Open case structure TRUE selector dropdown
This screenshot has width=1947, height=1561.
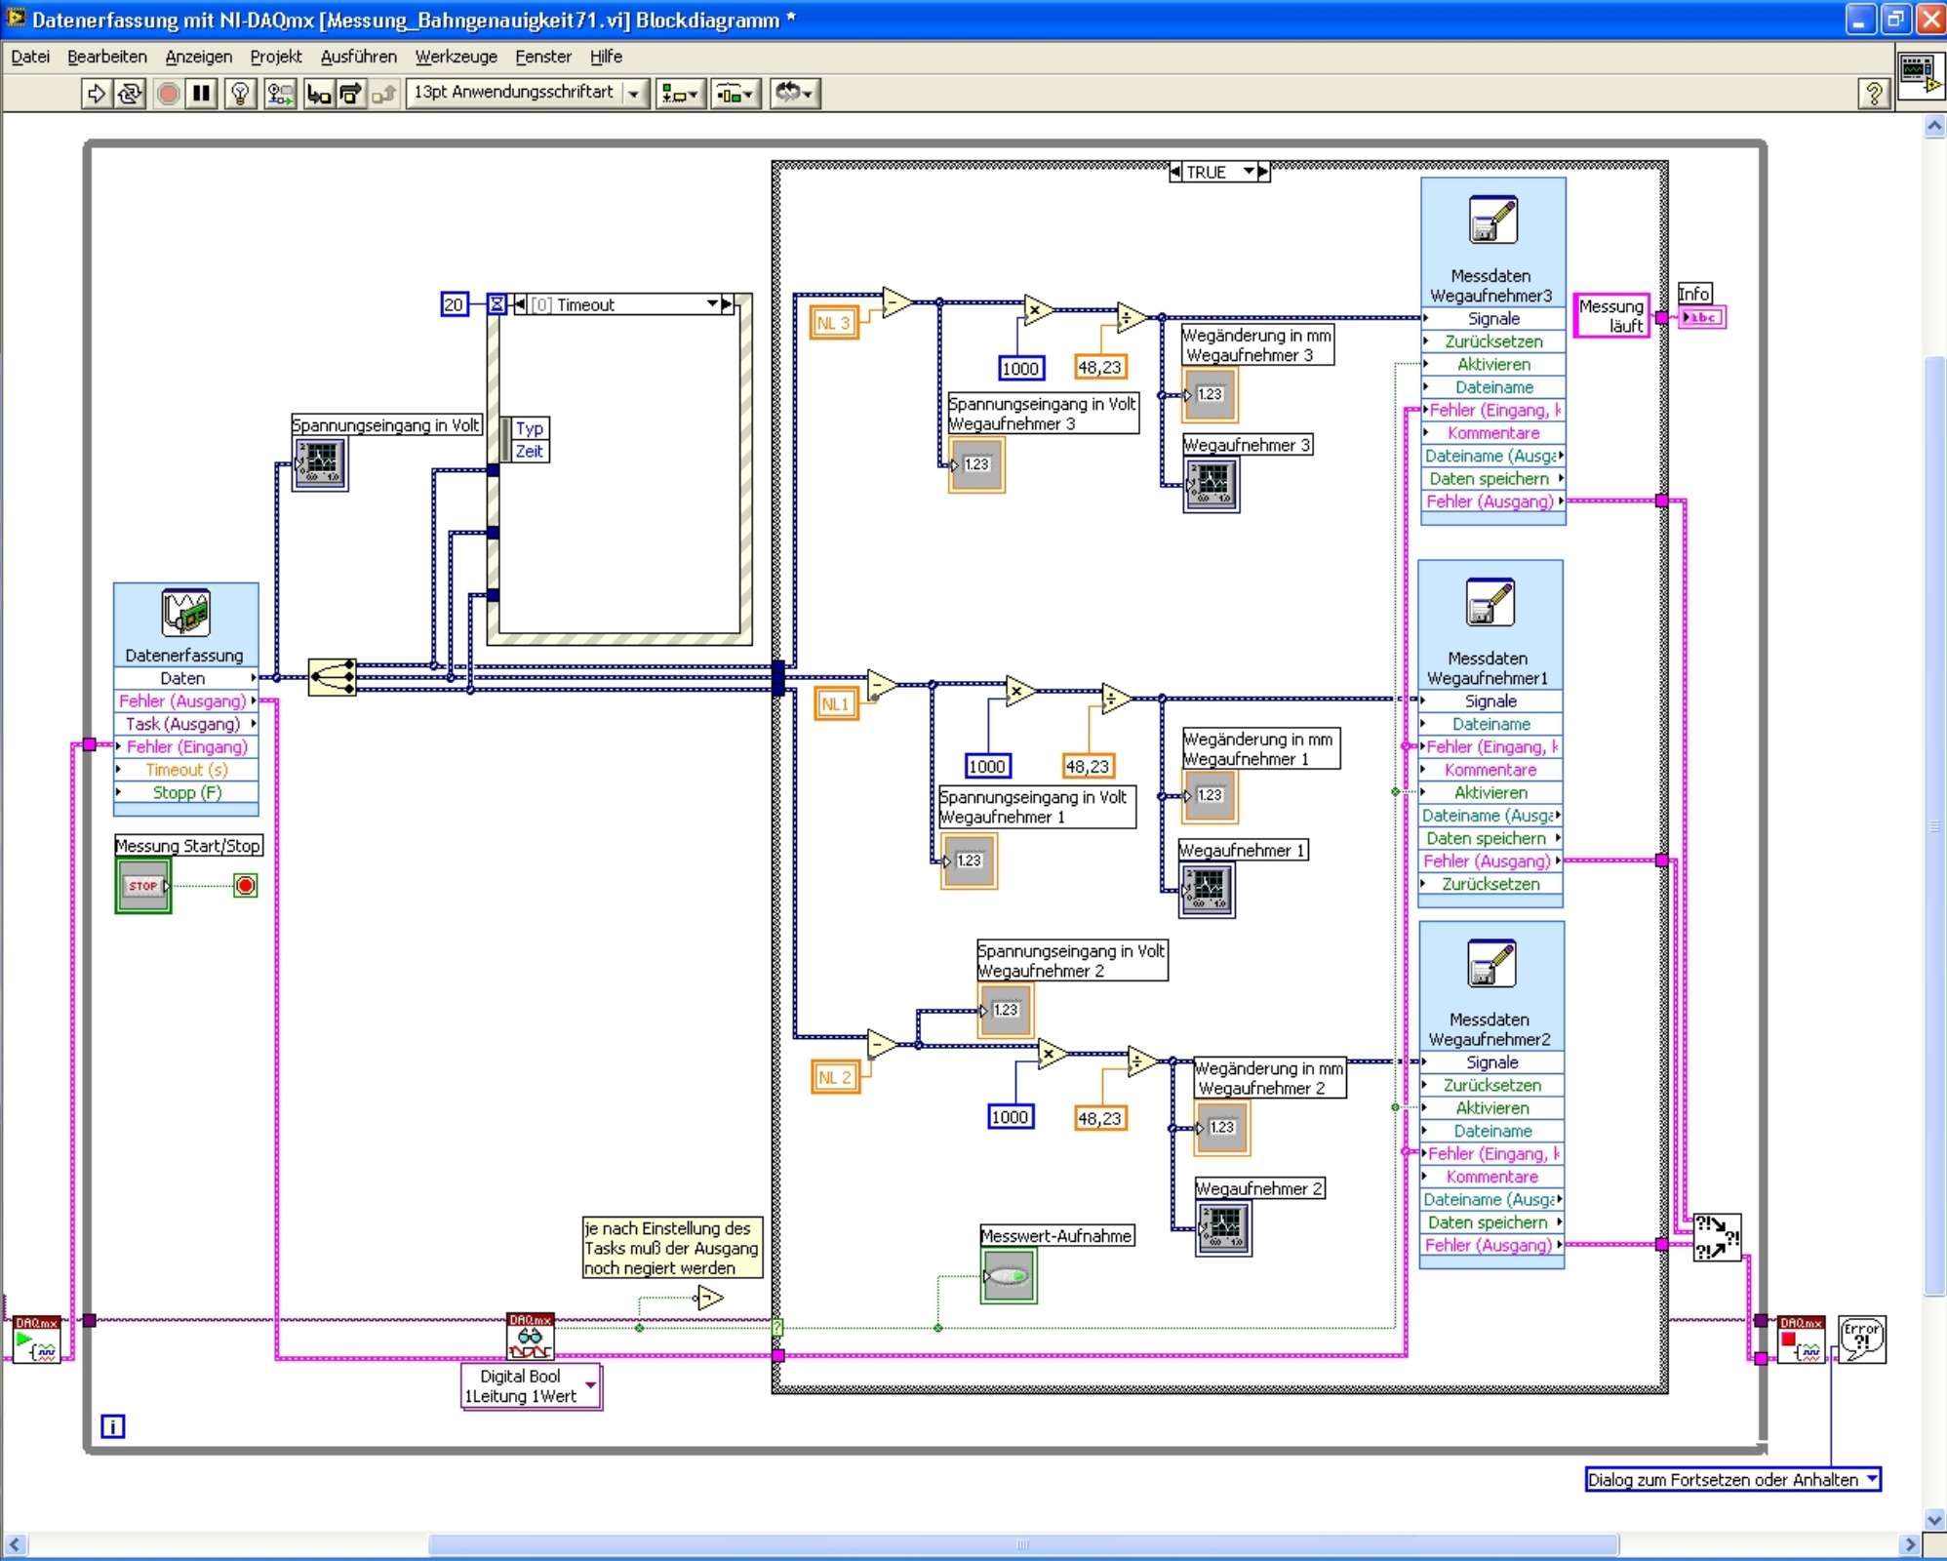[1248, 172]
